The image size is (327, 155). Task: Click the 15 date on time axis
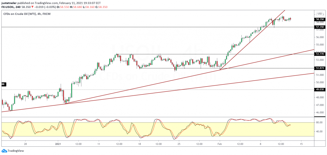point(301,144)
